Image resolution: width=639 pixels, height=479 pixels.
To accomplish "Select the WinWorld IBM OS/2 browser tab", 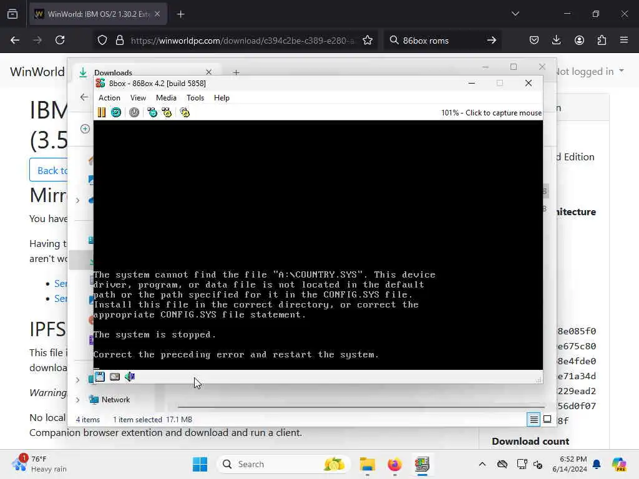I will tap(98, 14).
